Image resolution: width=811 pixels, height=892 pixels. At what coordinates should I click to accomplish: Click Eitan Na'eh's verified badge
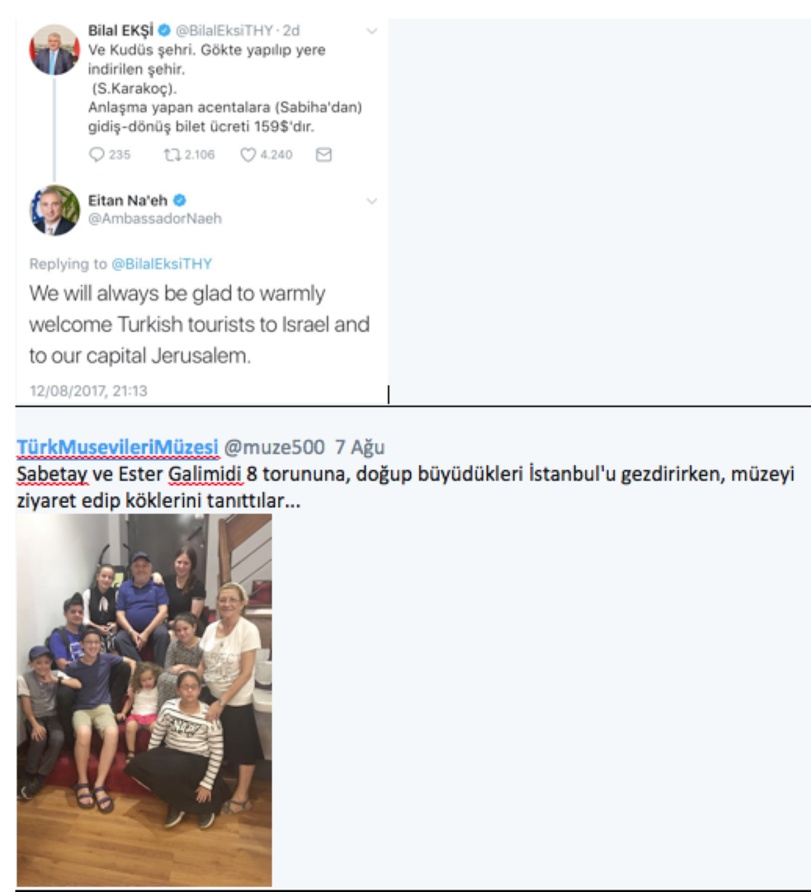[x=180, y=200]
